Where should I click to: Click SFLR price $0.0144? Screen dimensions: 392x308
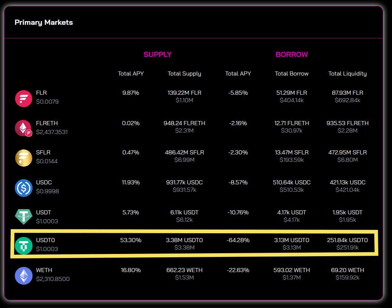coord(47,161)
